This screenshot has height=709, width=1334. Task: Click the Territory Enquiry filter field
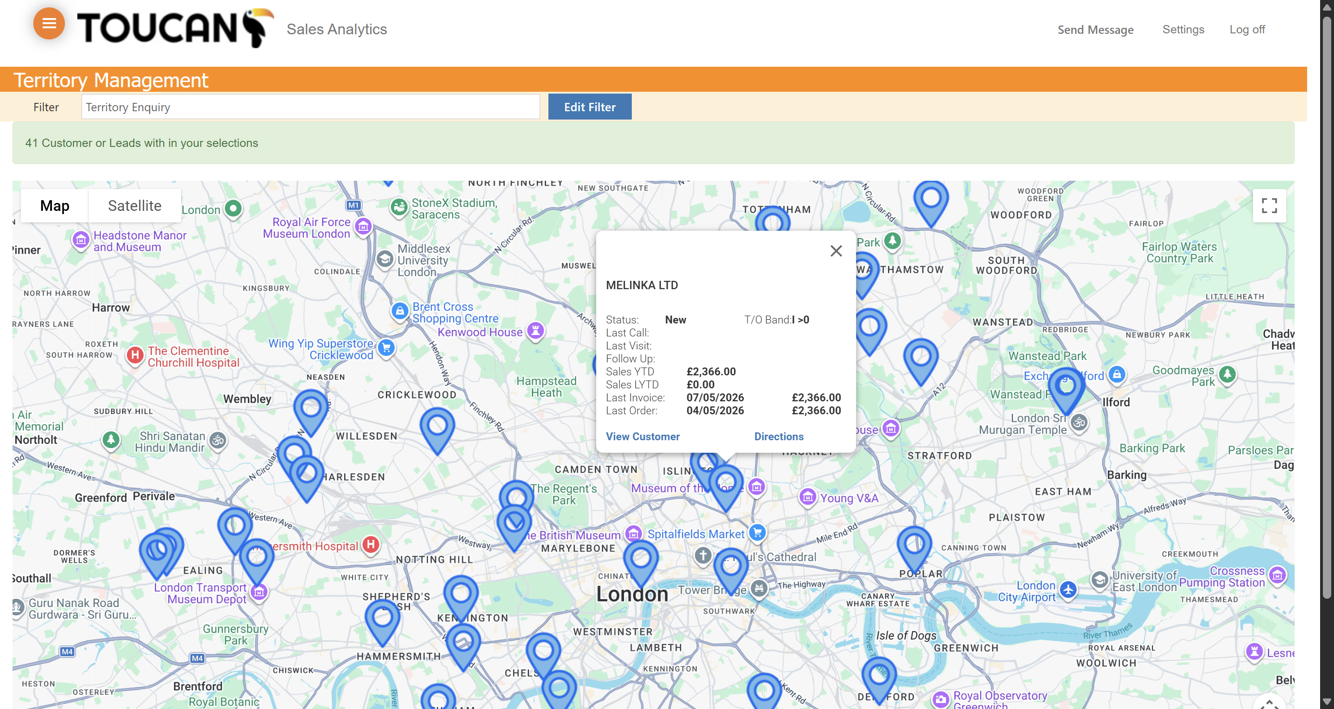tap(310, 107)
